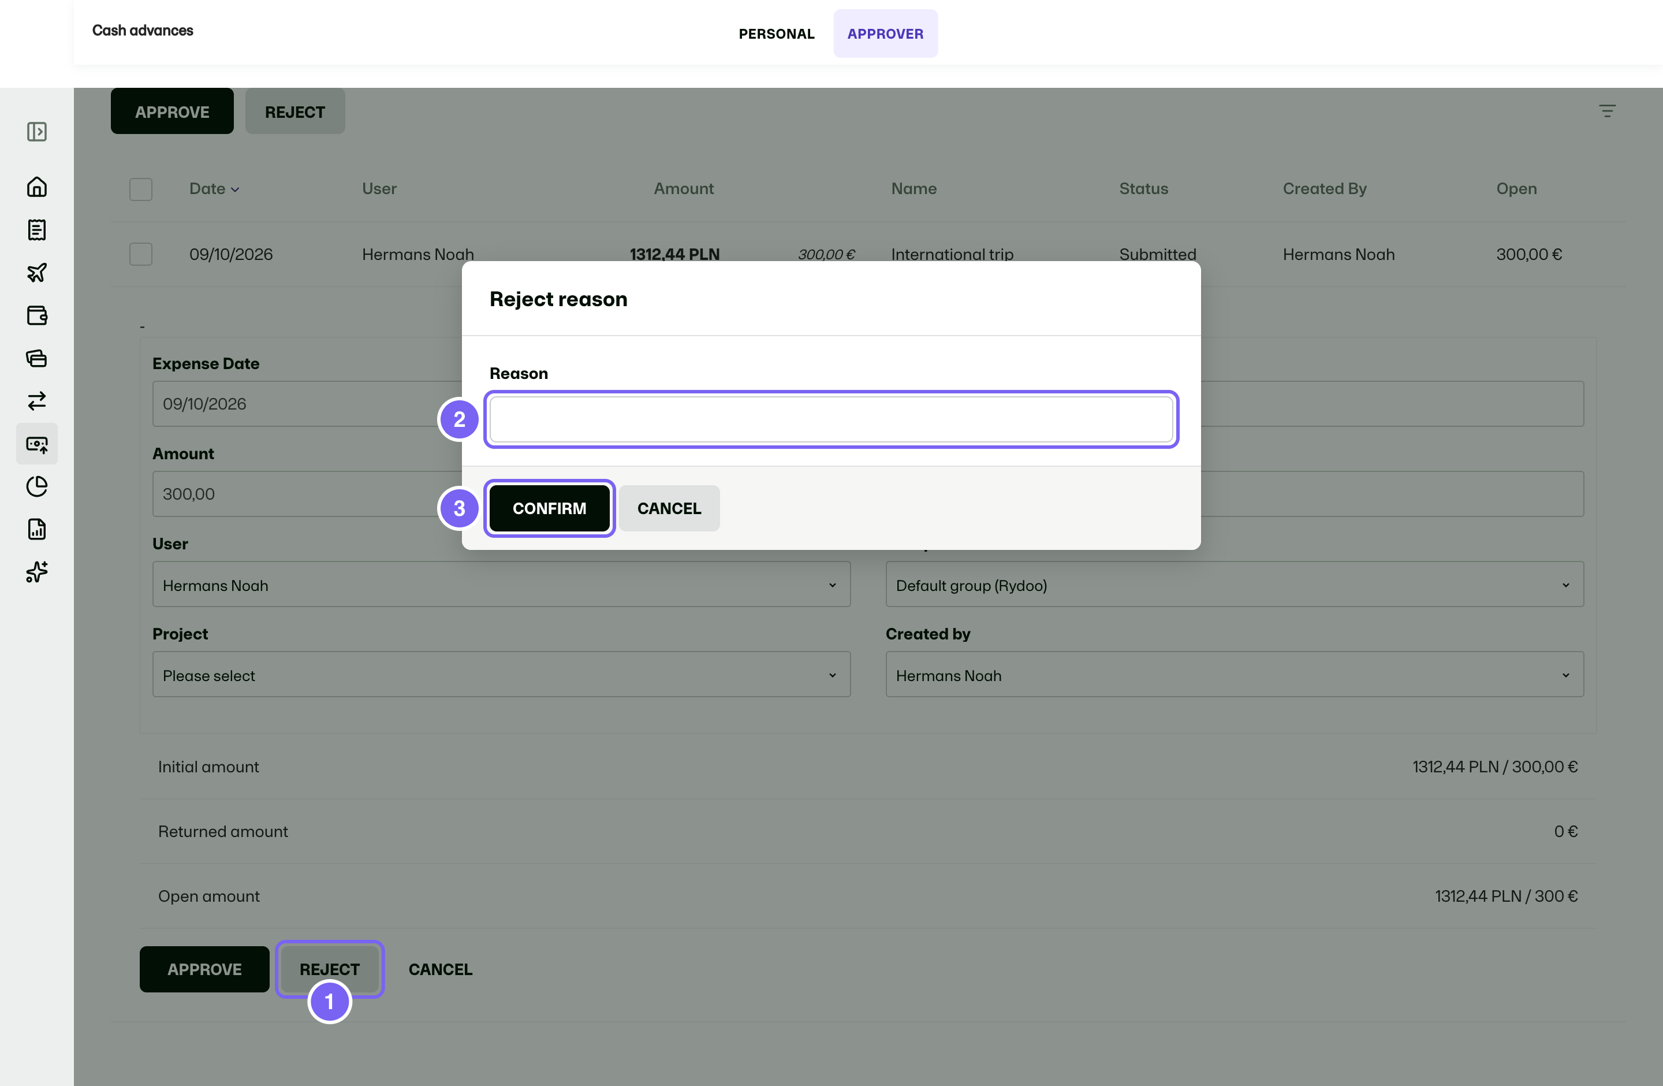Click the 'International trip' name cell
The width and height of the screenshot is (1663, 1086).
(x=952, y=254)
